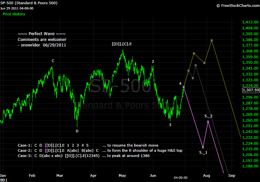The height and width of the screenshot is (182, 260).
Task: Click the 1,413.00 price axis label
Action: tap(250, 22)
